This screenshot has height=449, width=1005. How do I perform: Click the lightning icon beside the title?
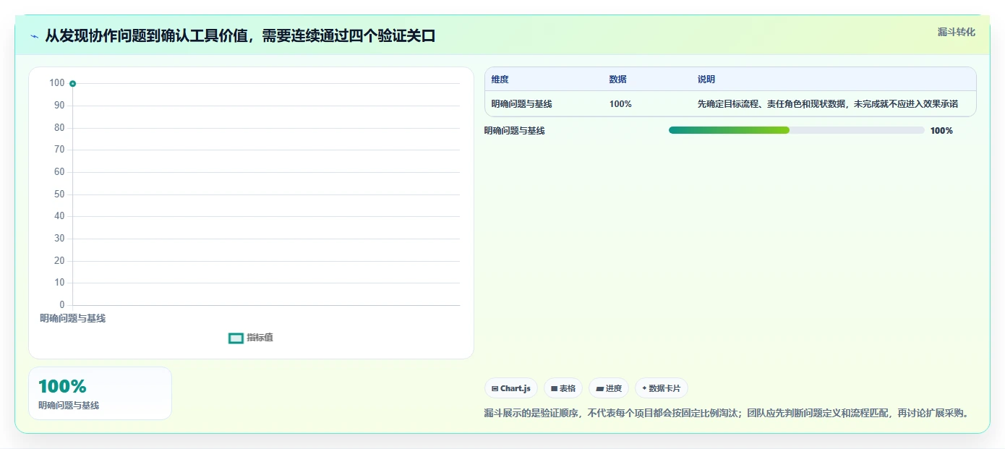coord(35,36)
